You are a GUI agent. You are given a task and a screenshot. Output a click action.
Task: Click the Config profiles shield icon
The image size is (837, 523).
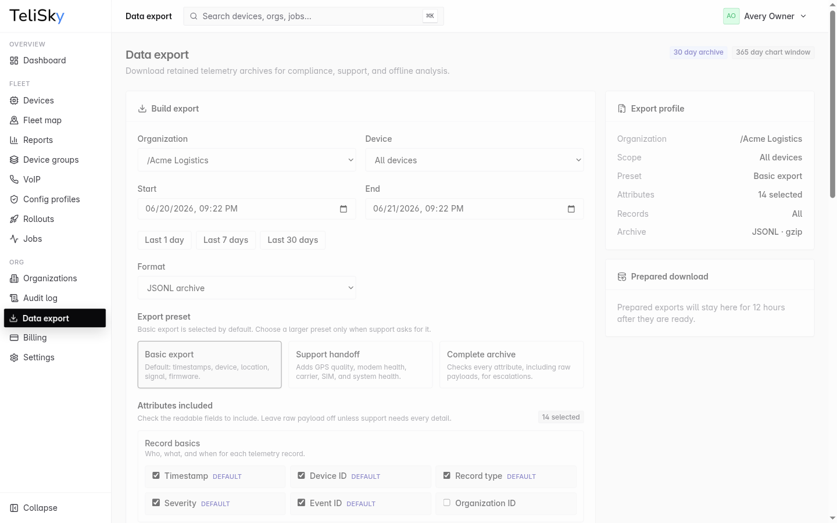point(14,199)
